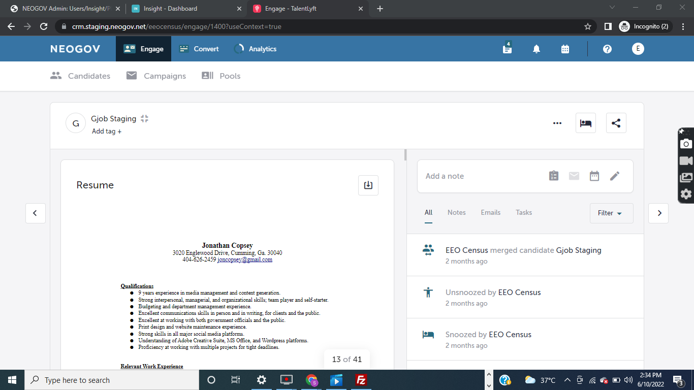
Task: Go to previous candidate with left chevron
Action: [x=35, y=213]
